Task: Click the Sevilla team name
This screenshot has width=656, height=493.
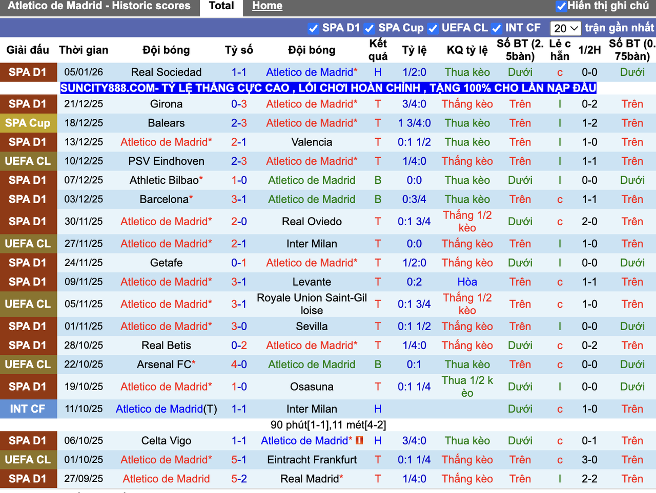Action: 312,327
